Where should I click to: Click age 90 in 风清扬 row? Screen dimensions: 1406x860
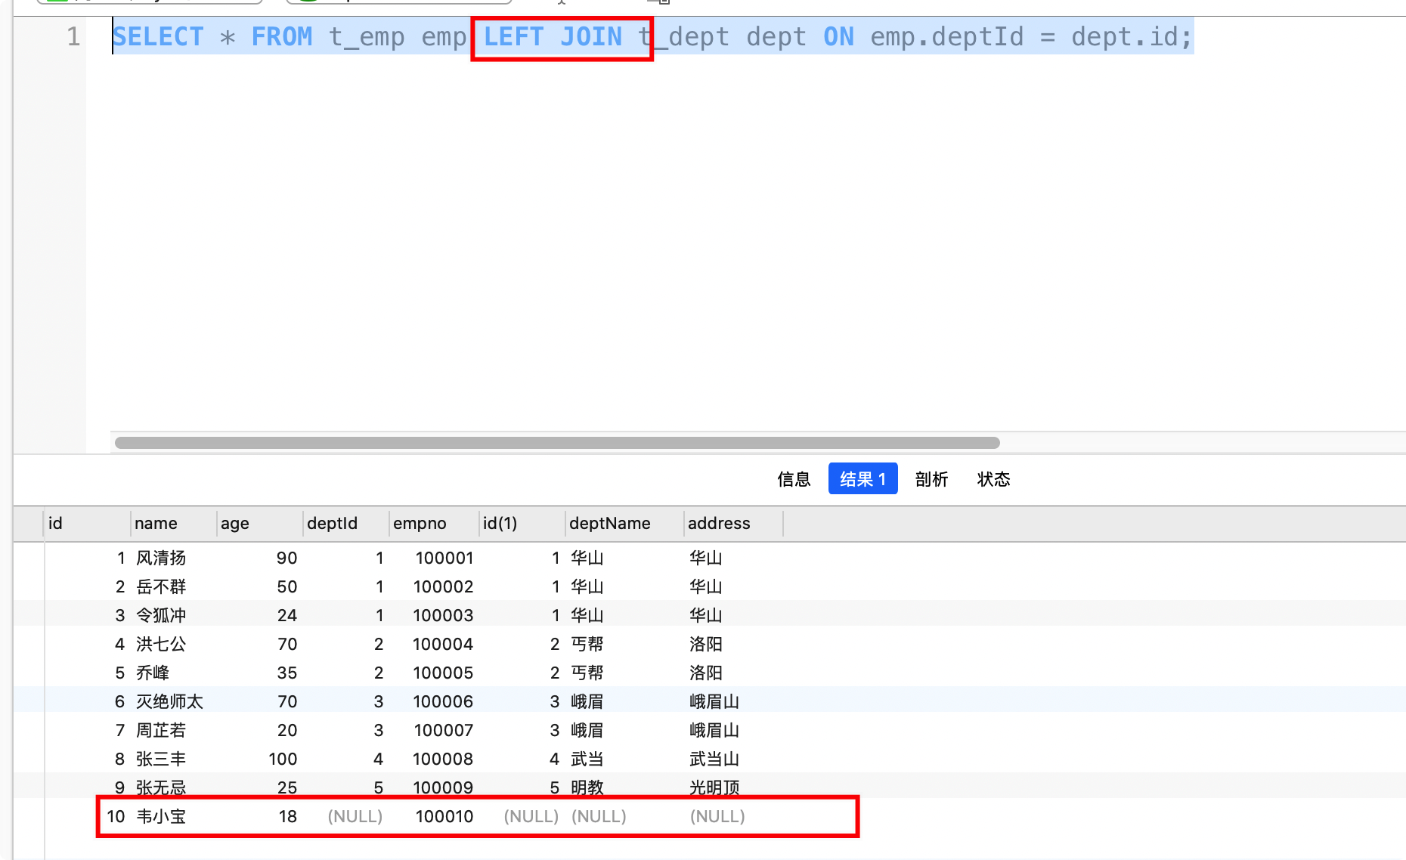pos(286,558)
